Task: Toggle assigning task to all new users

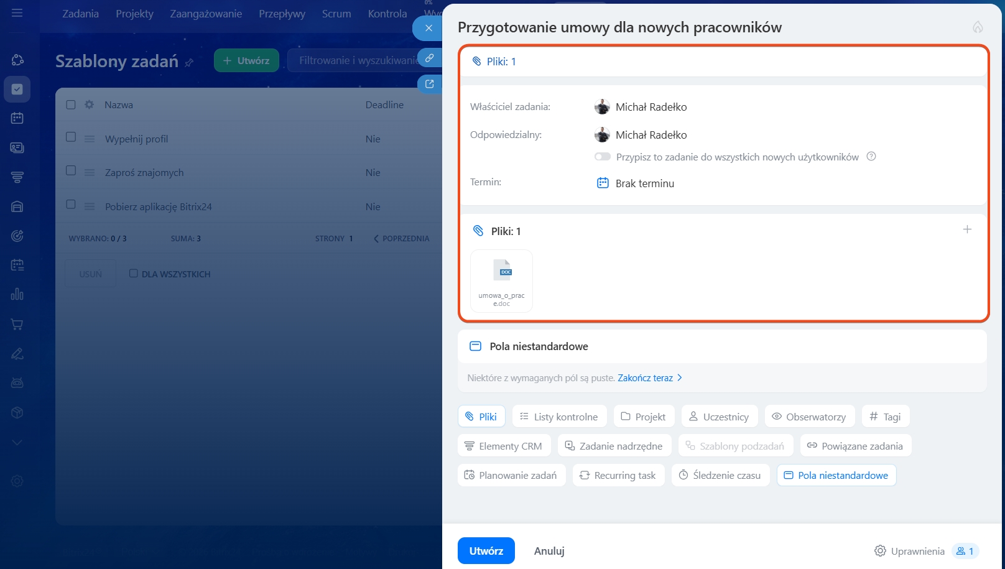Action: tap(602, 157)
